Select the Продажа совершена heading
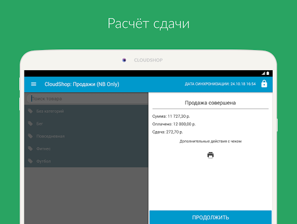Image resolution: width=297 pixels, height=224 pixels. point(210,103)
